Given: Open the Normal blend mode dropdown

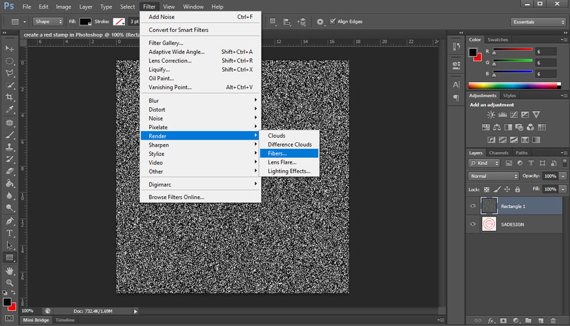Looking at the screenshot, I should (x=493, y=176).
